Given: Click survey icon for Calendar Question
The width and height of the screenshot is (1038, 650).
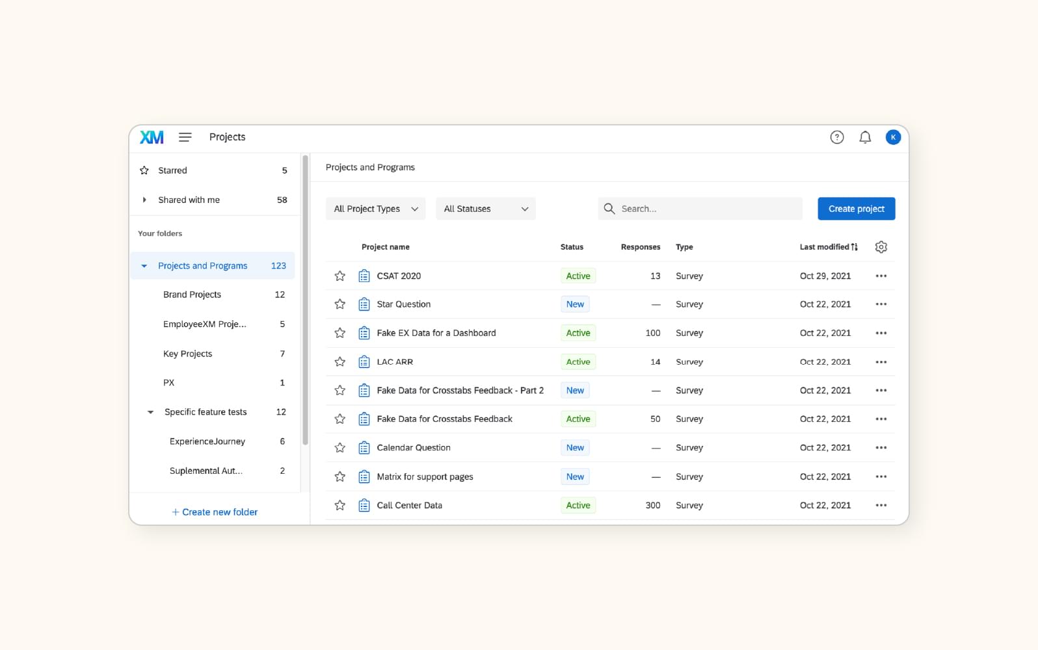Looking at the screenshot, I should click(x=364, y=448).
